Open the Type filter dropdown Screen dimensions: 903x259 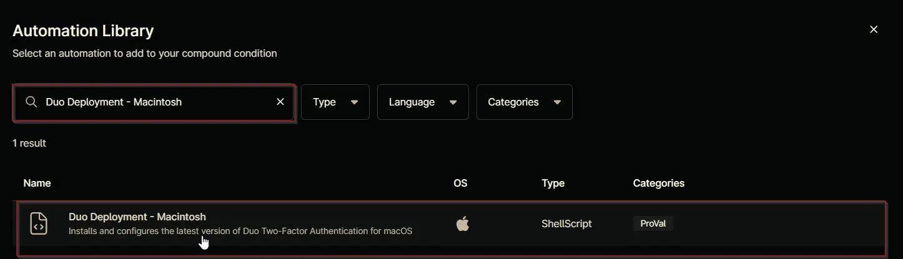coord(335,102)
